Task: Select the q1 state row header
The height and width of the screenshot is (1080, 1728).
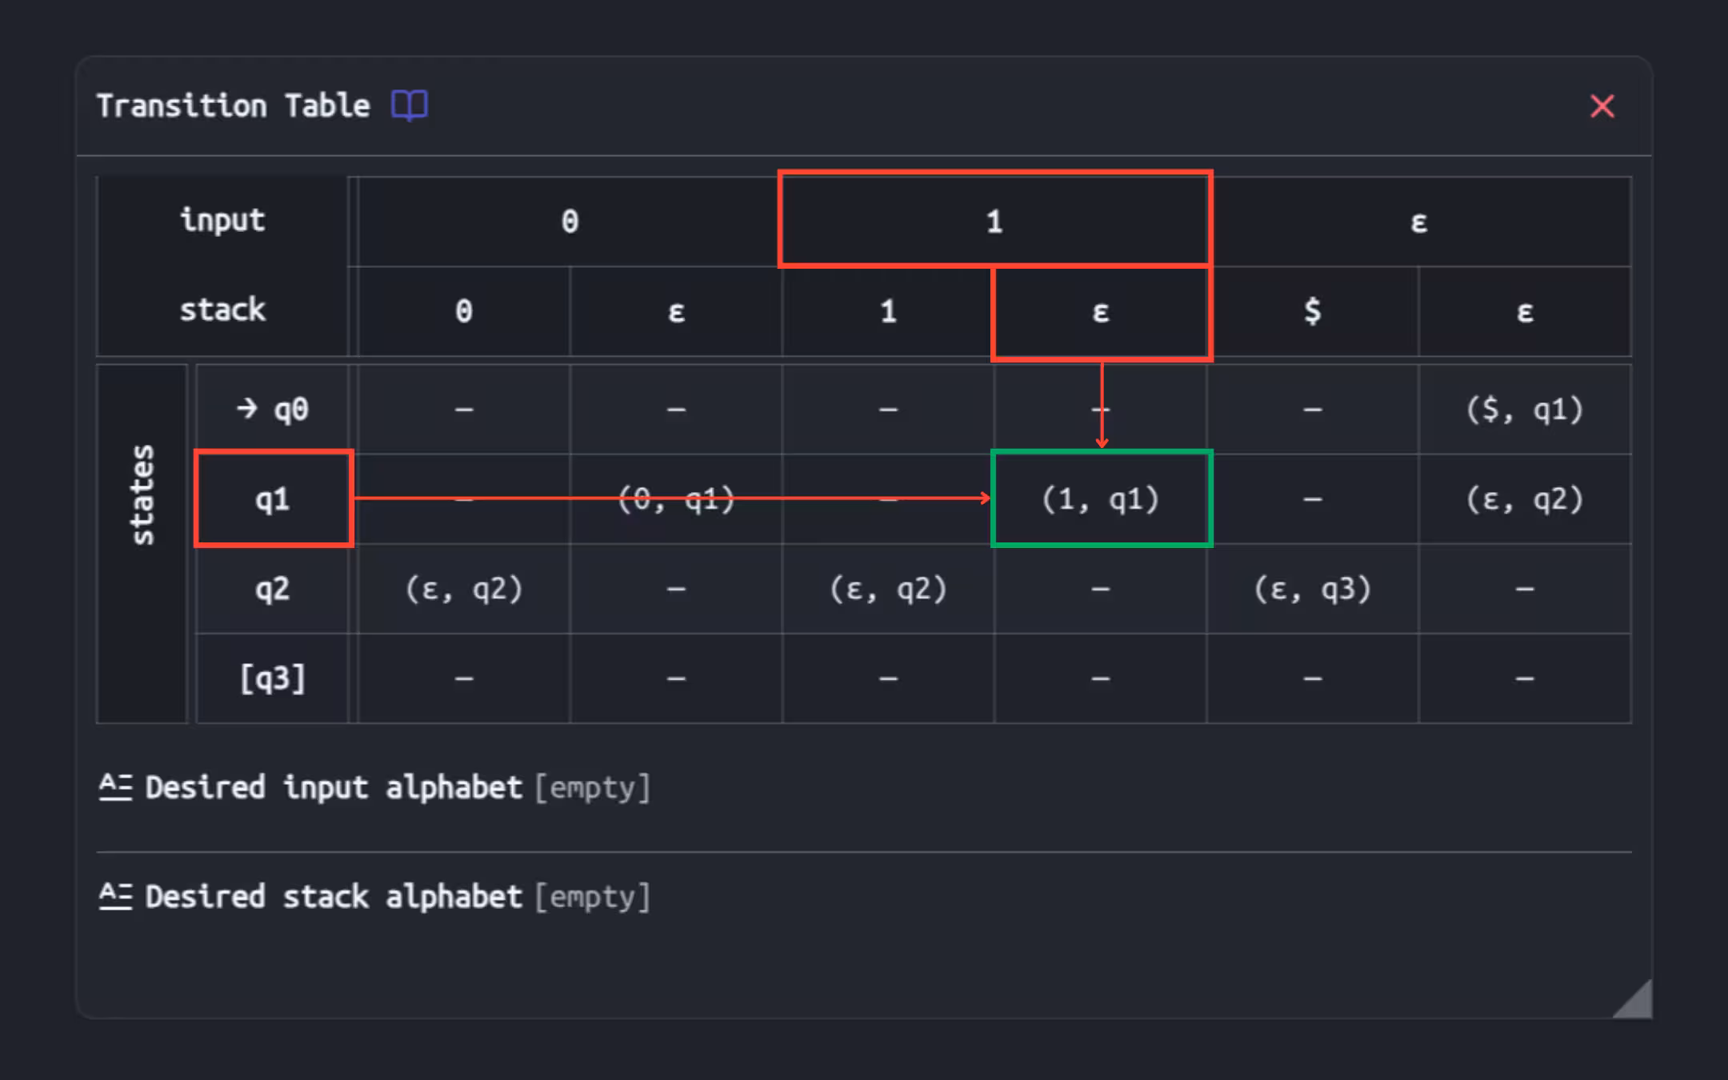Action: point(273,499)
